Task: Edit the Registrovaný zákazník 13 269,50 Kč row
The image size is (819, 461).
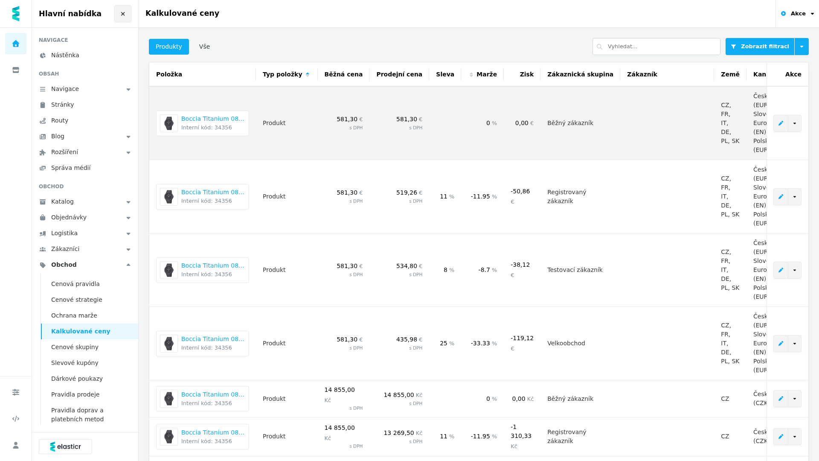Action: tap(781, 437)
